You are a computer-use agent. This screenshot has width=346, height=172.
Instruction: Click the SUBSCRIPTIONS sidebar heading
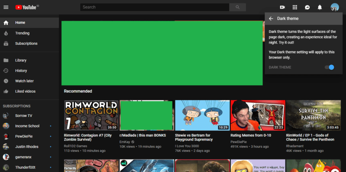click(17, 106)
